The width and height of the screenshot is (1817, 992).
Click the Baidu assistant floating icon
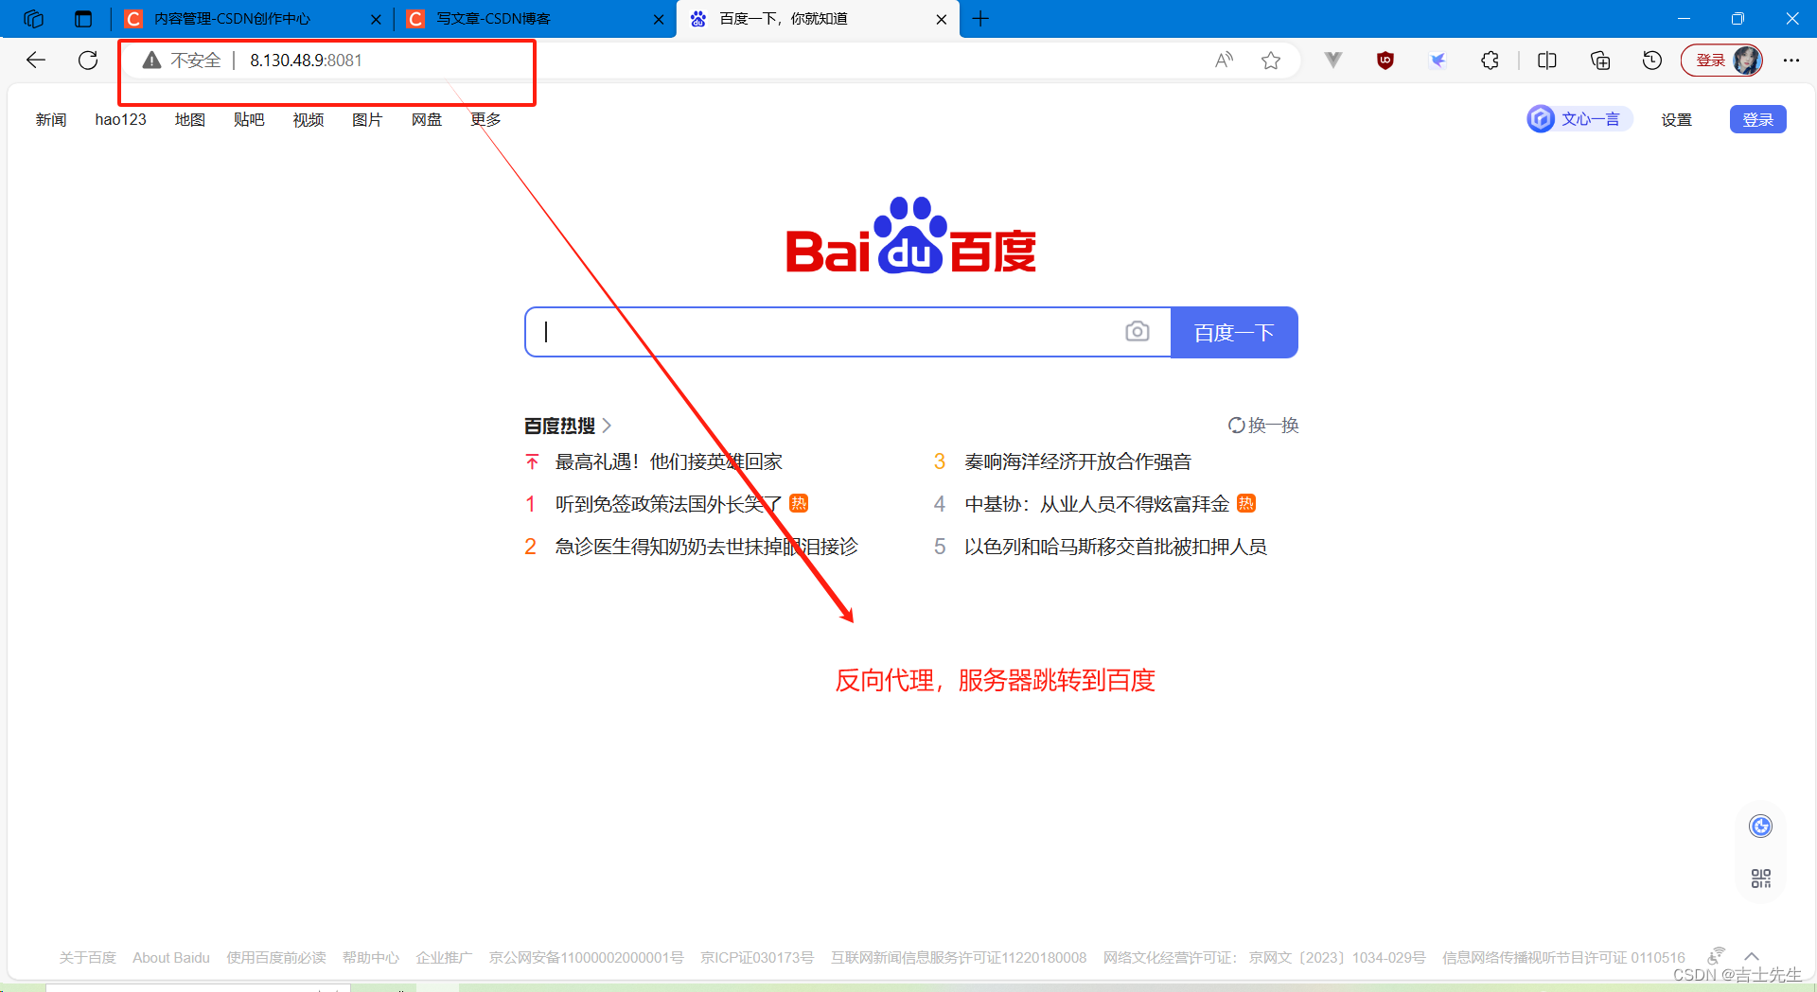1760,827
